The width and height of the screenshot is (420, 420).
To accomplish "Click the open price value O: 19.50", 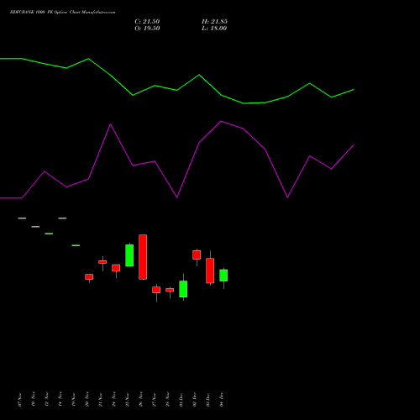I will pyautogui.click(x=147, y=29).
